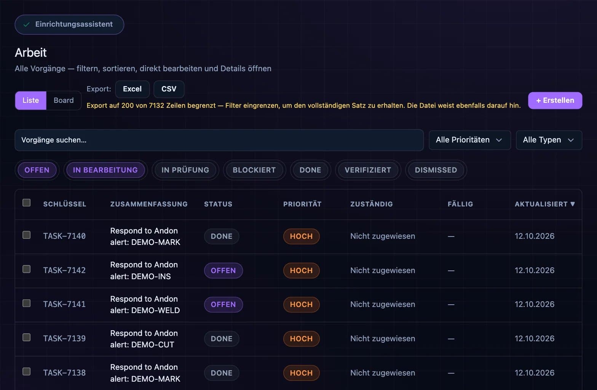The height and width of the screenshot is (390, 597).
Task: Click the due date dash in TASK-7142 row
Action: pos(451,270)
